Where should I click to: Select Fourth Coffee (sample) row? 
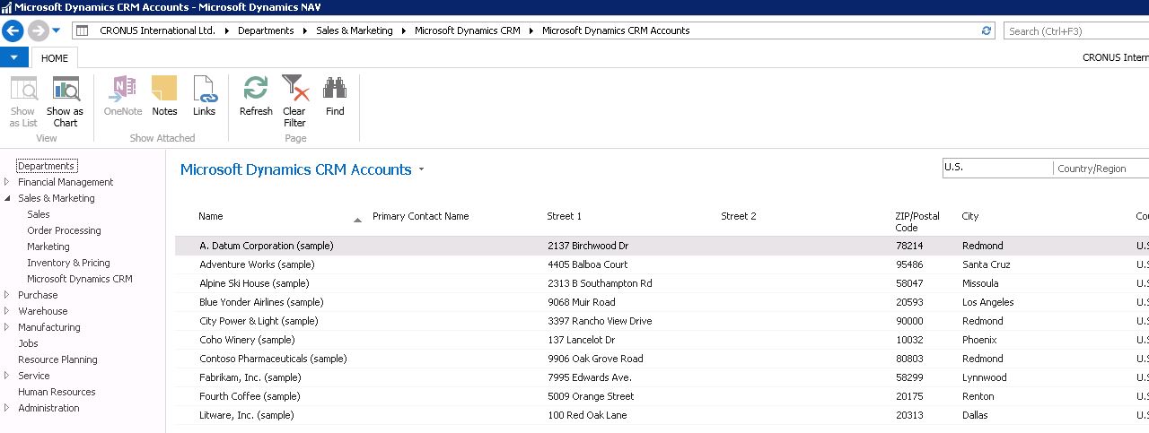(662, 396)
